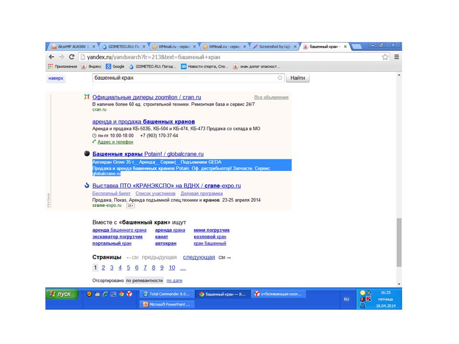
Task: Click the Найти search button
Action: (x=297, y=78)
